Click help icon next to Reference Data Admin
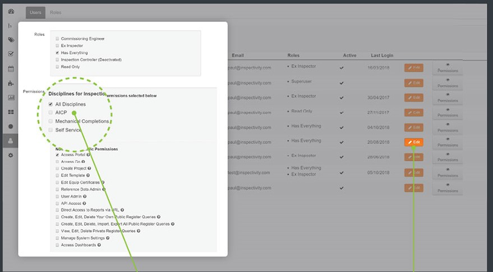 [x=104, y=190]
